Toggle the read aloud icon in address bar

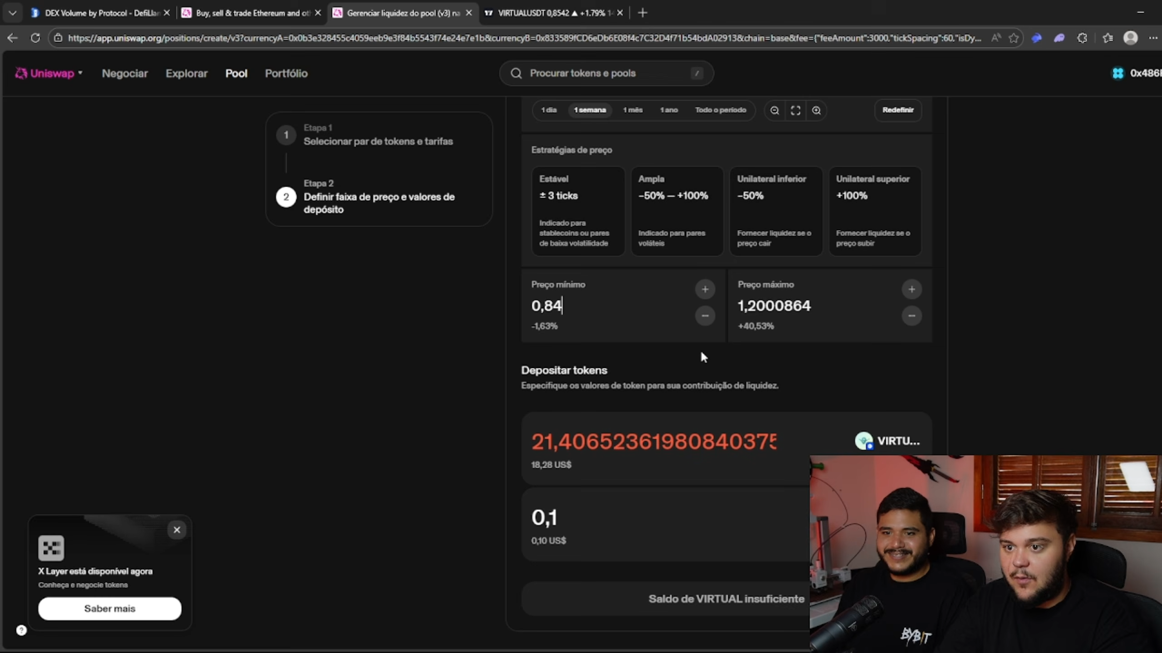pos(996,38)
